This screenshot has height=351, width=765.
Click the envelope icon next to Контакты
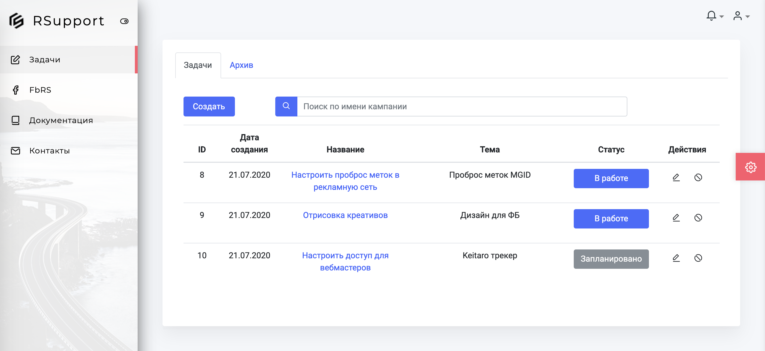pyautogui.click(x=15, y=151)
